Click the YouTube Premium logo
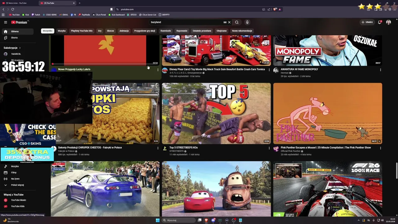The image size is (398, 224). pos(19,22)
